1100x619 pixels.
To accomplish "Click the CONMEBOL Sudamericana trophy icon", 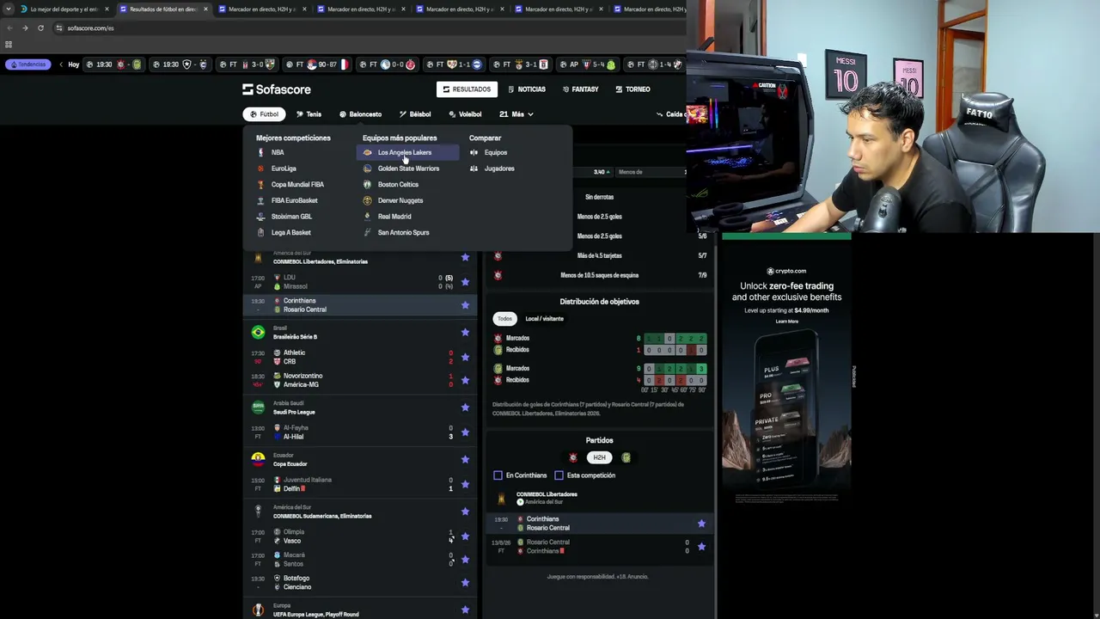I will pos(258,511).
